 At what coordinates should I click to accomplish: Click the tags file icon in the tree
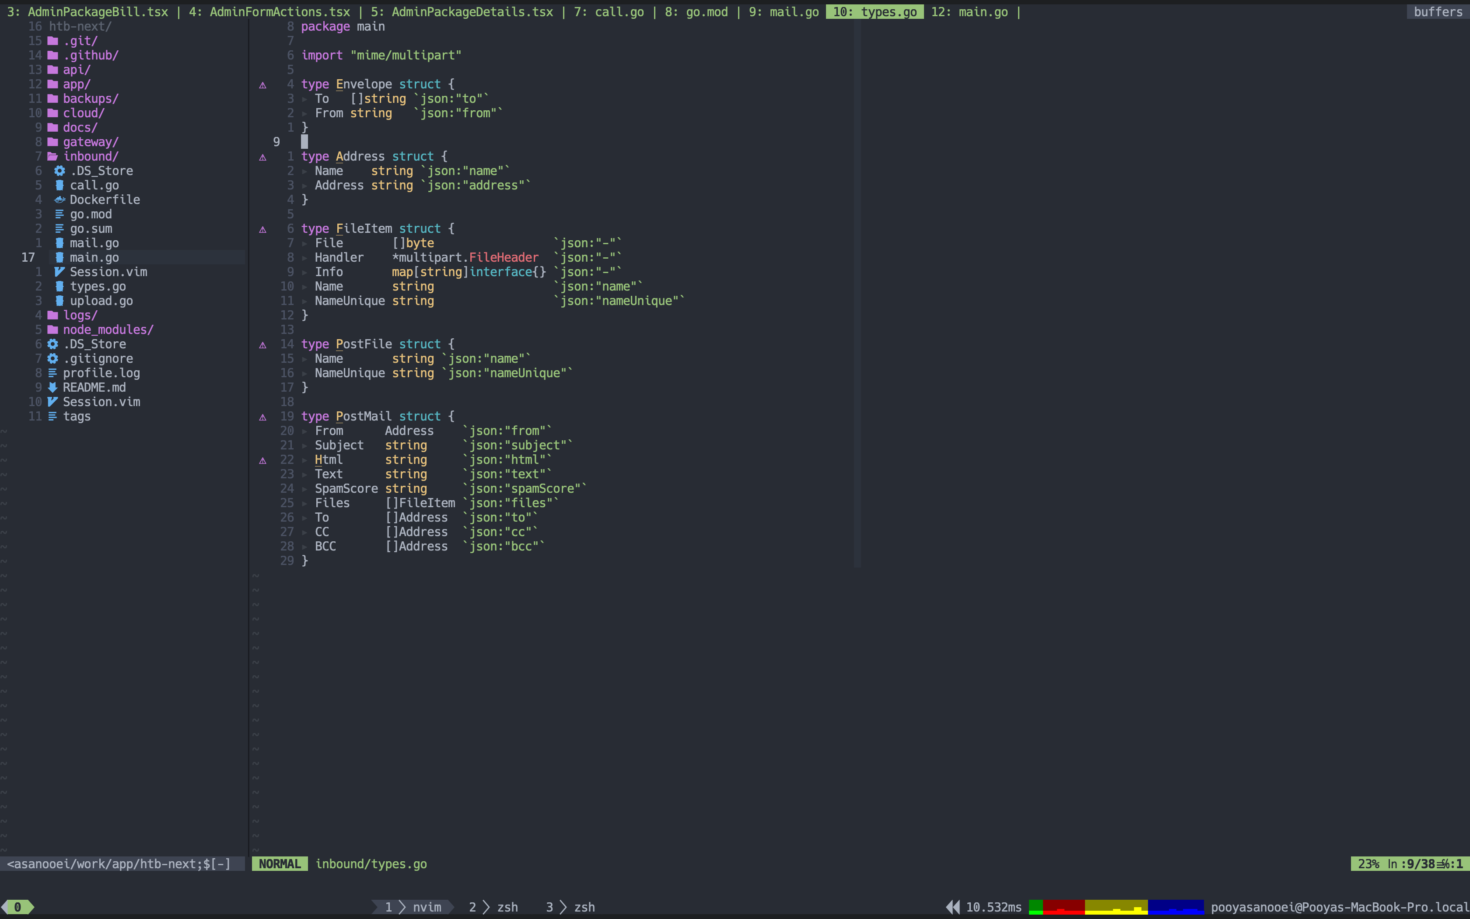pyautogui.click(x=52, y=416)
